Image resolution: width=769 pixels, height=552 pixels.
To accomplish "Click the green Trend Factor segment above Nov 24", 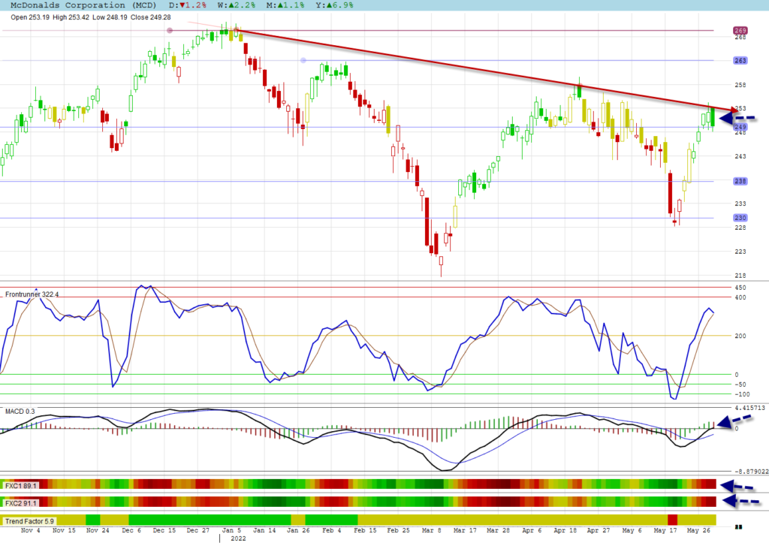I will pyautogui.click(x=92, y=520).
